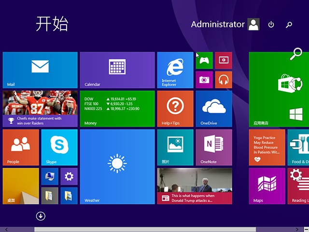Open the power options button
Viewport: 309px width, 232px height.
click(x=271, y=24)
